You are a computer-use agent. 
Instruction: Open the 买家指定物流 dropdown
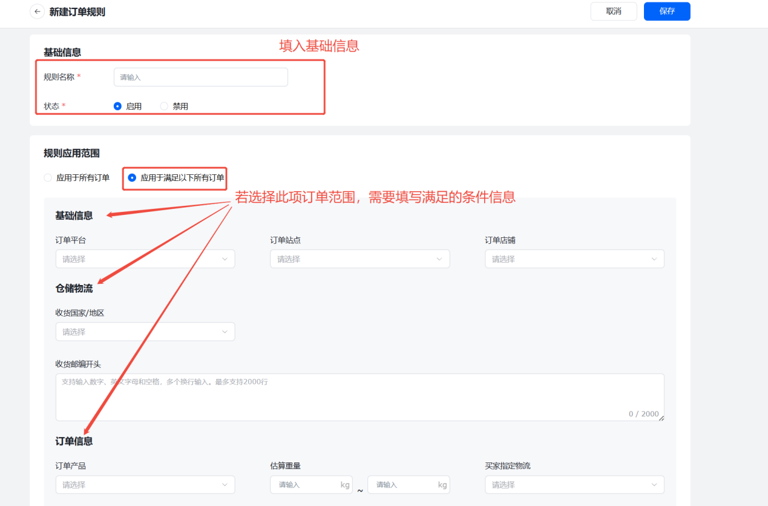click(x=574, y=485)
